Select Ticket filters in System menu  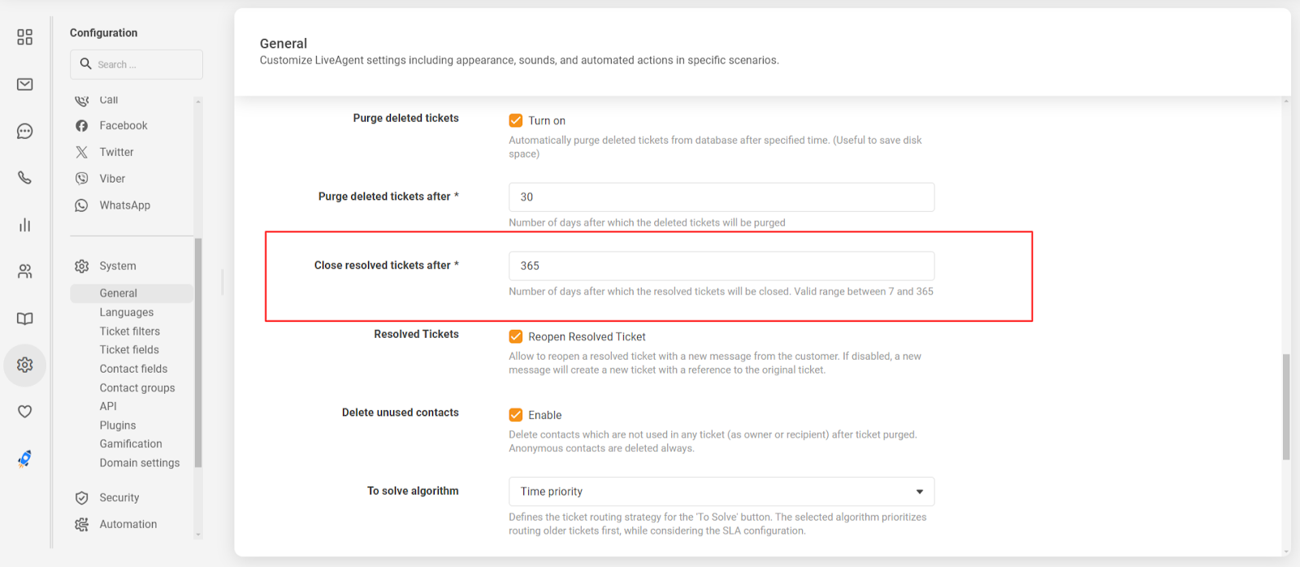coord(130,331)
